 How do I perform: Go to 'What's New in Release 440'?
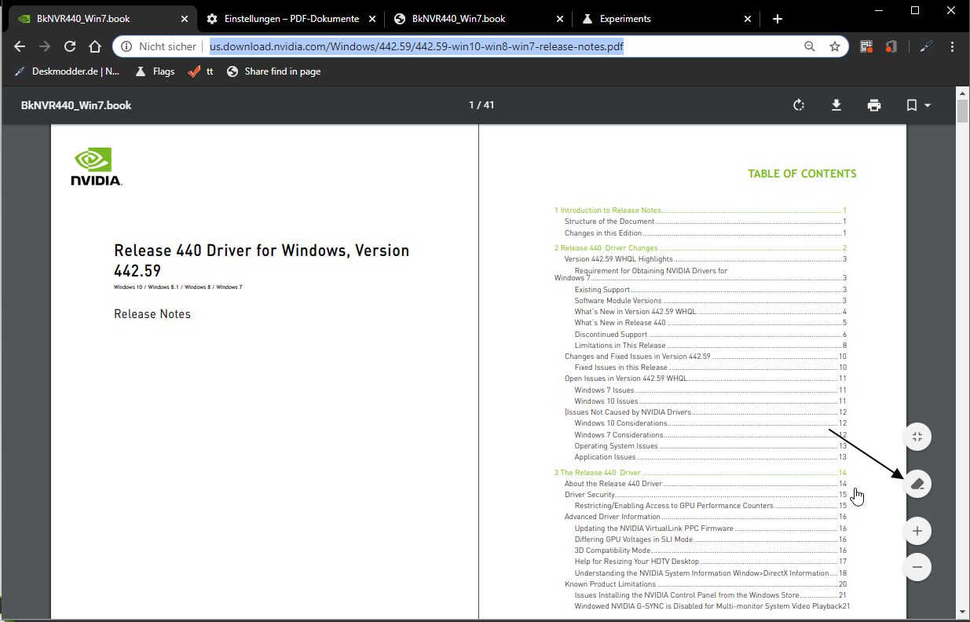point(710,323)
